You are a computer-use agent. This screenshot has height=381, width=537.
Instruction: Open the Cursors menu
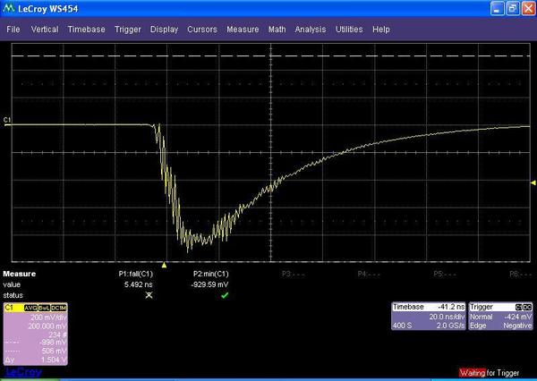(202, 29)
